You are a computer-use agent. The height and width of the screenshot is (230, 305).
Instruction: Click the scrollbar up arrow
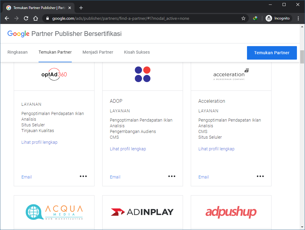302,27
